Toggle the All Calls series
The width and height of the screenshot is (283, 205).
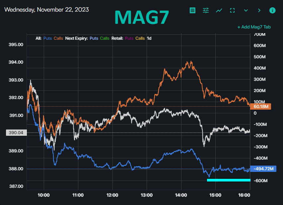pyautogui.click(x=58, y=38)
